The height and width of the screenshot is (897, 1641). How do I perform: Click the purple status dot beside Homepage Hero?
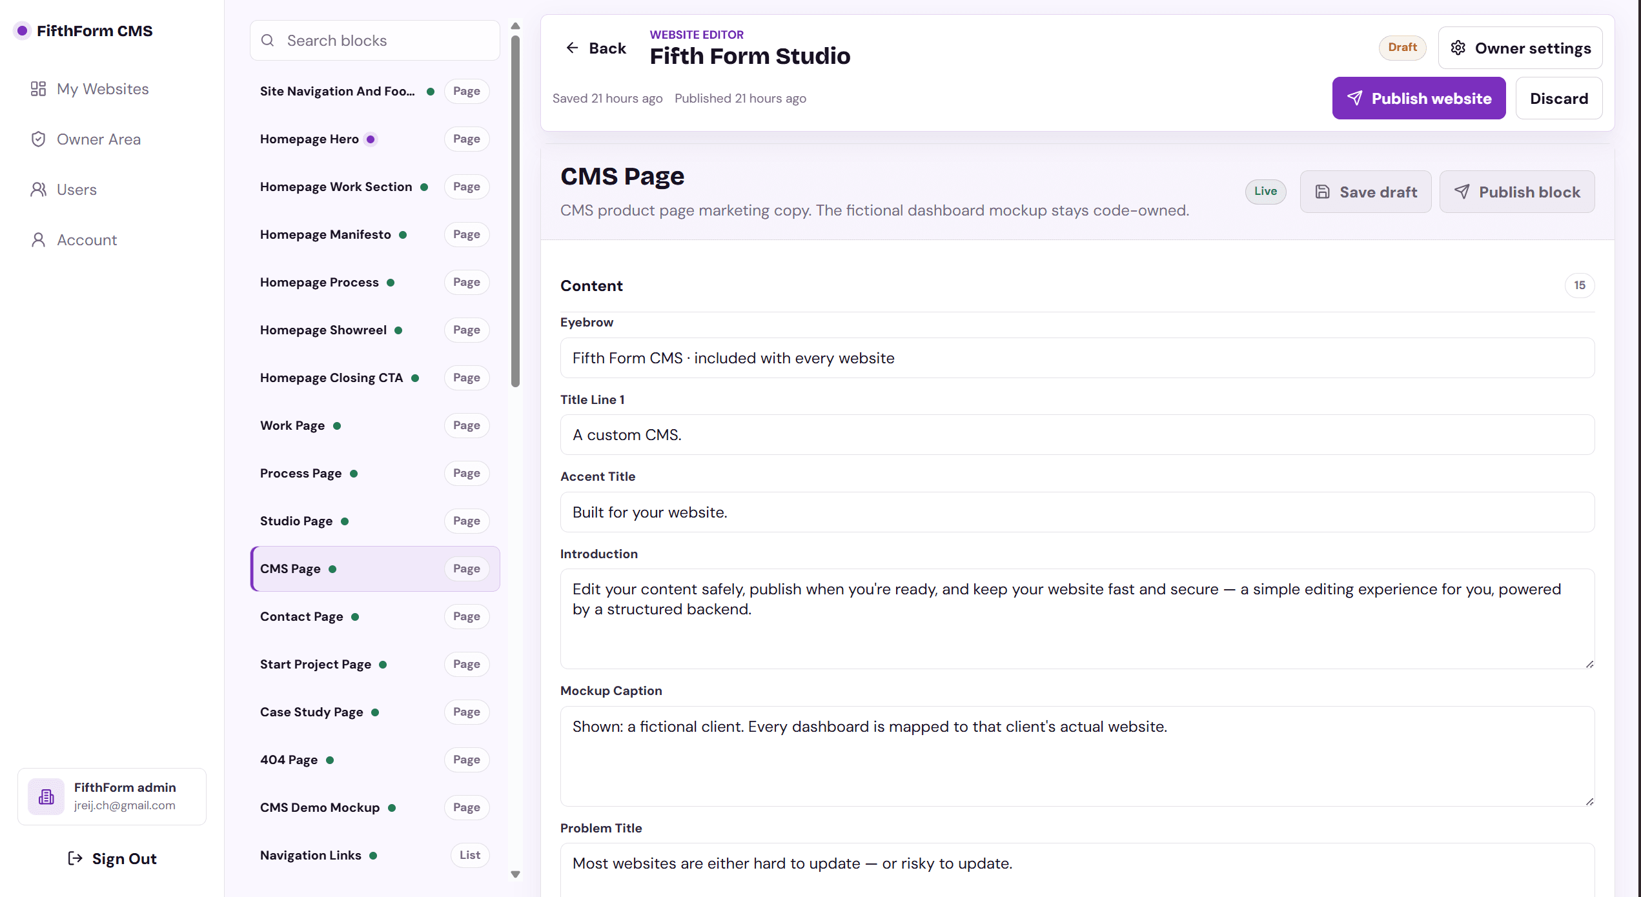(x=371, y=139)
